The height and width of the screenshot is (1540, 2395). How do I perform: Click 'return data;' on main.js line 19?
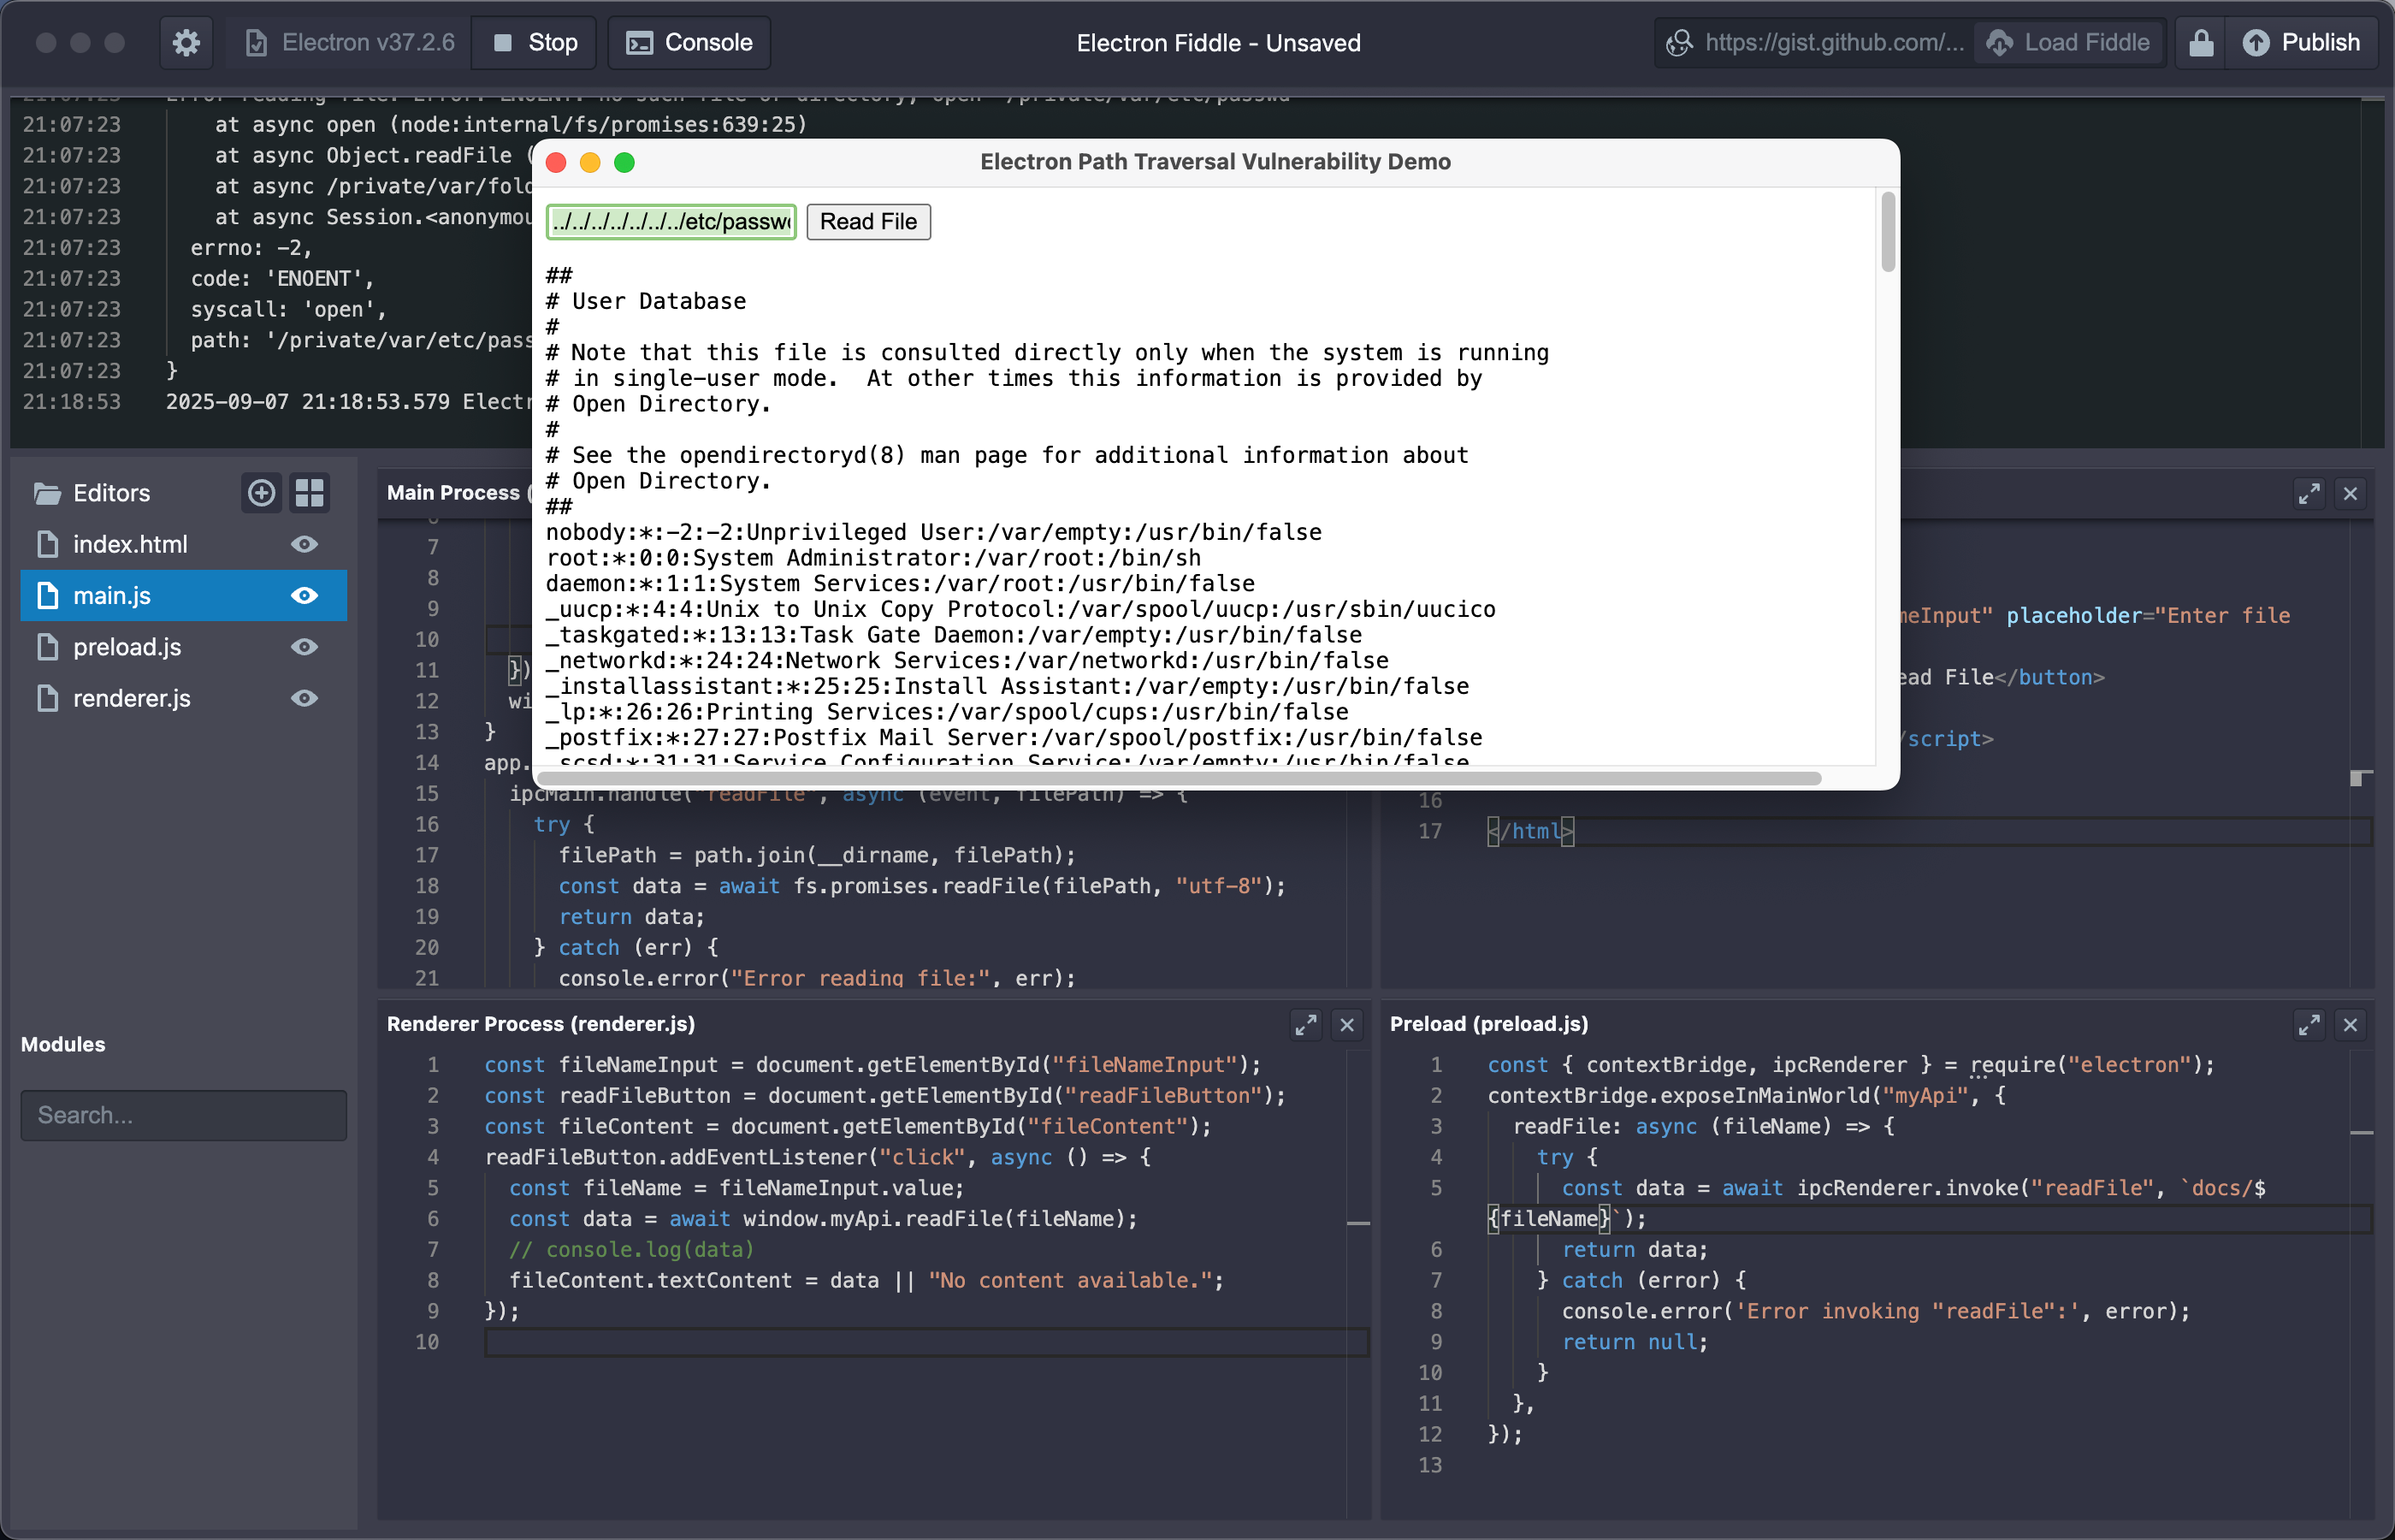[632, 917]
